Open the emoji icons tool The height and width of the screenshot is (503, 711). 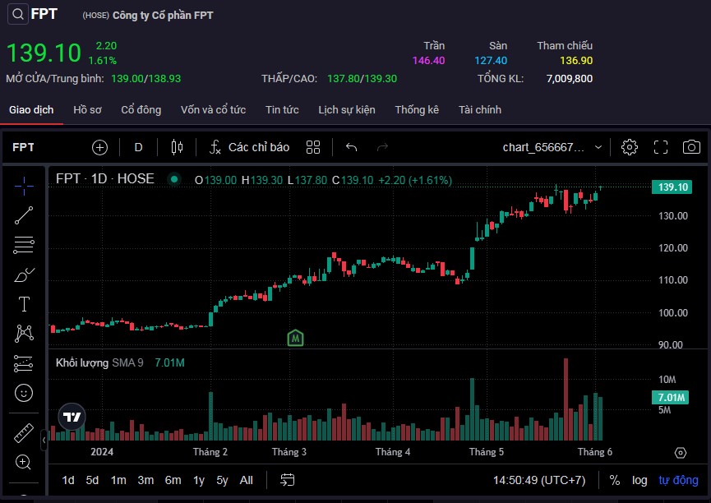point(24,393)
